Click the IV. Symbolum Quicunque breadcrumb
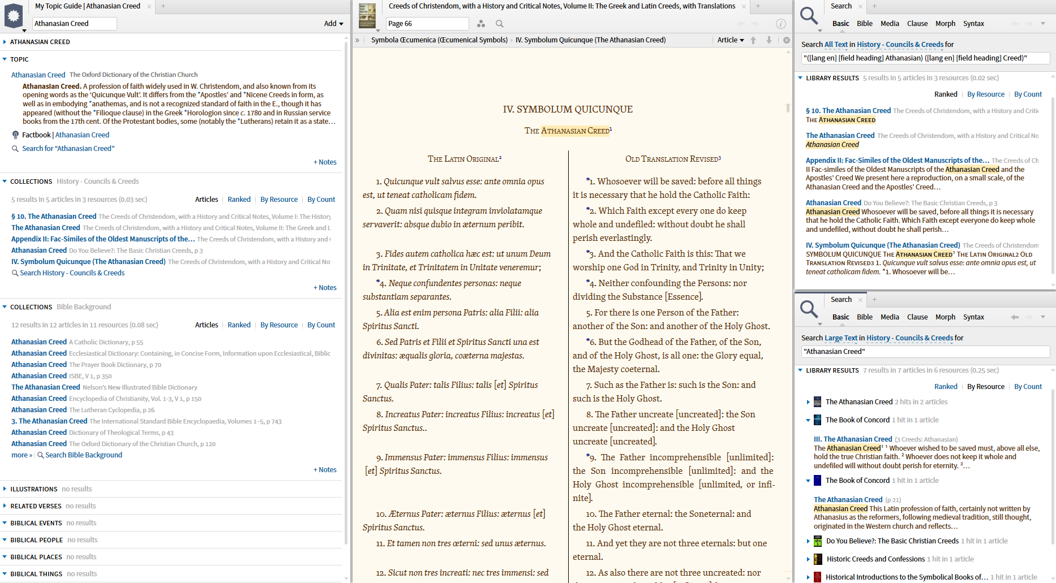1056x583 pixels. [590, 40]
